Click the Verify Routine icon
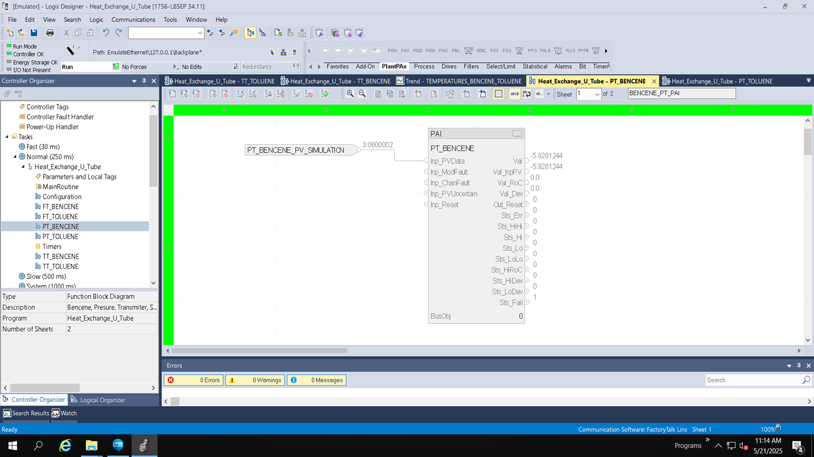The width and height of the screenshot is (814, 457). (278, 32)
